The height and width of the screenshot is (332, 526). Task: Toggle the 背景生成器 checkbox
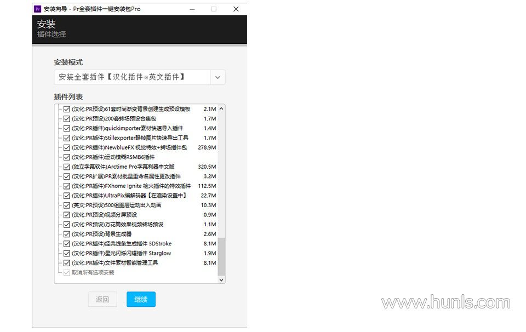(67, 234)
